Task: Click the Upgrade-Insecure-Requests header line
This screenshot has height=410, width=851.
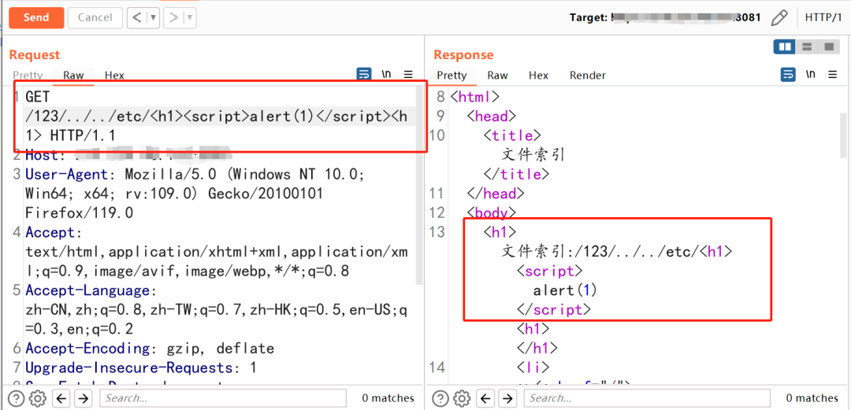Action: (x=140, y=368)
